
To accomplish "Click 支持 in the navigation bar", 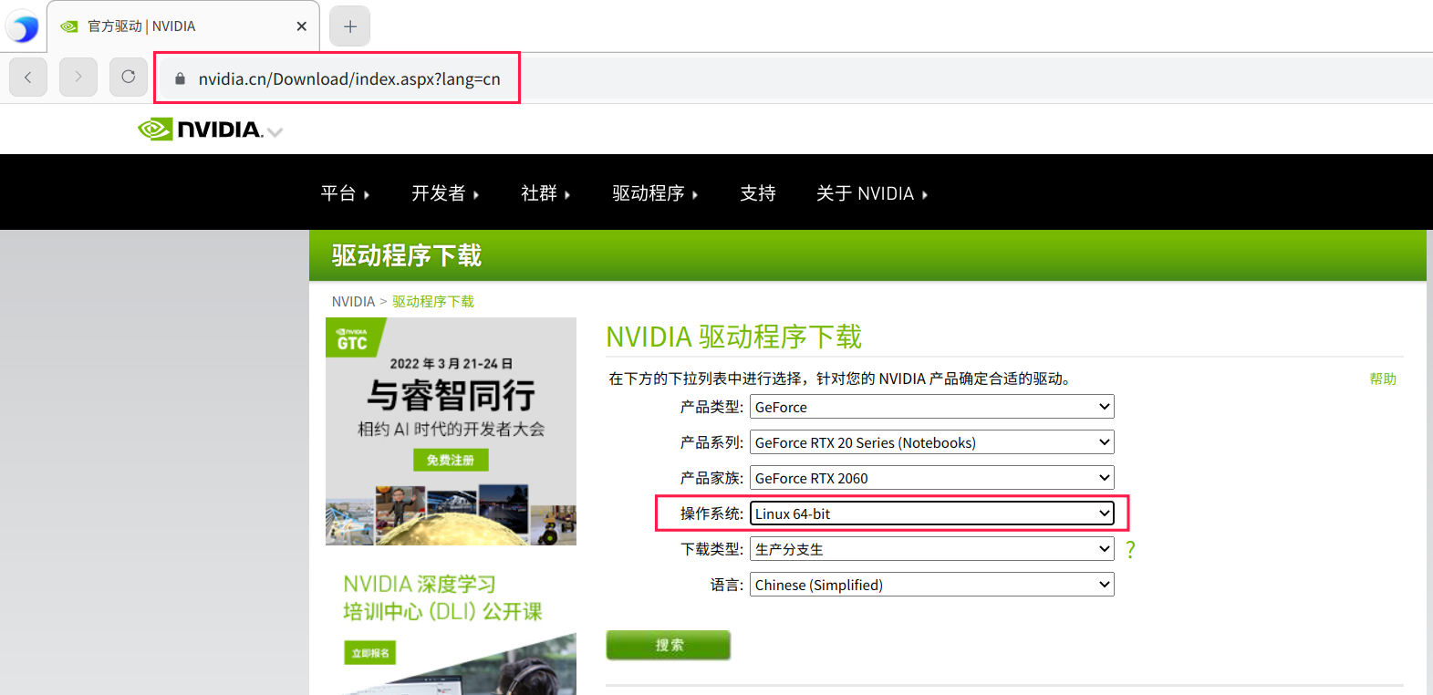I will [x=758, y=193].
